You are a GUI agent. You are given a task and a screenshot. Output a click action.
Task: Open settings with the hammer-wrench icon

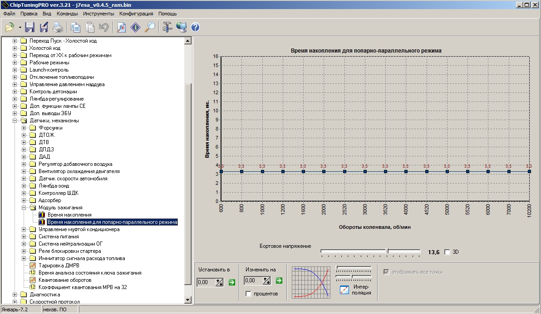167,28
